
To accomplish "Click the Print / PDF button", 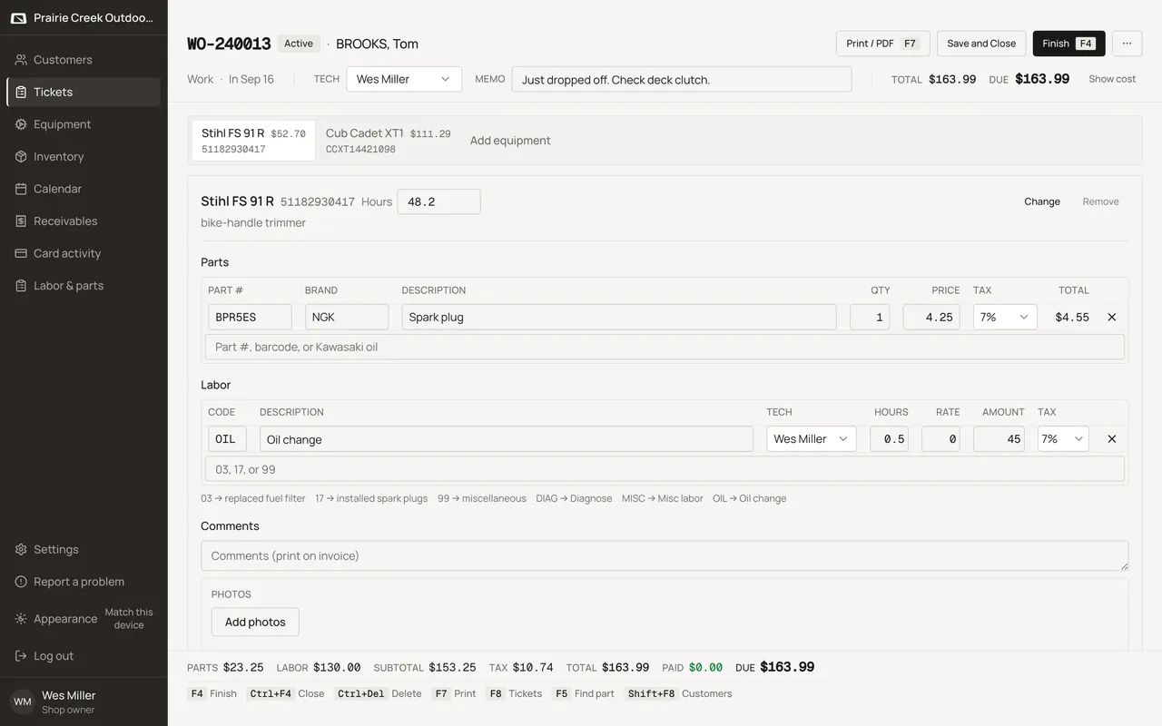I will tap(882, 44).
